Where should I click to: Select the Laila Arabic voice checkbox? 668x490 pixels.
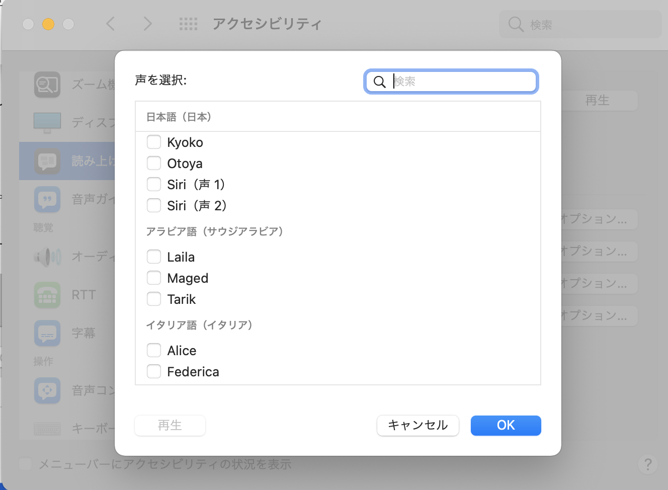[154, 257]
